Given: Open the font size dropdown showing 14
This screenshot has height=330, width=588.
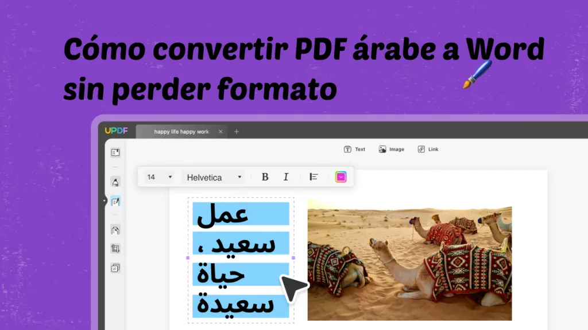Looking at the screenshot, I should pyautogui.click(x=157, y=177).
